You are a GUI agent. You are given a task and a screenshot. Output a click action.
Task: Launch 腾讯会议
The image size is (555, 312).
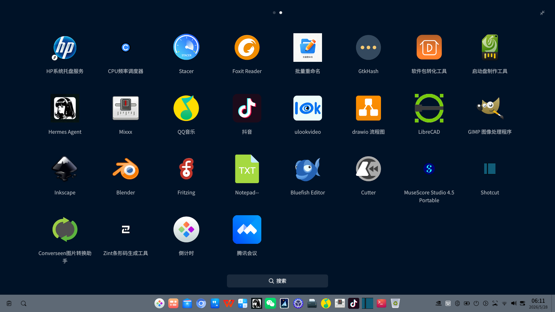pos(247,230)
